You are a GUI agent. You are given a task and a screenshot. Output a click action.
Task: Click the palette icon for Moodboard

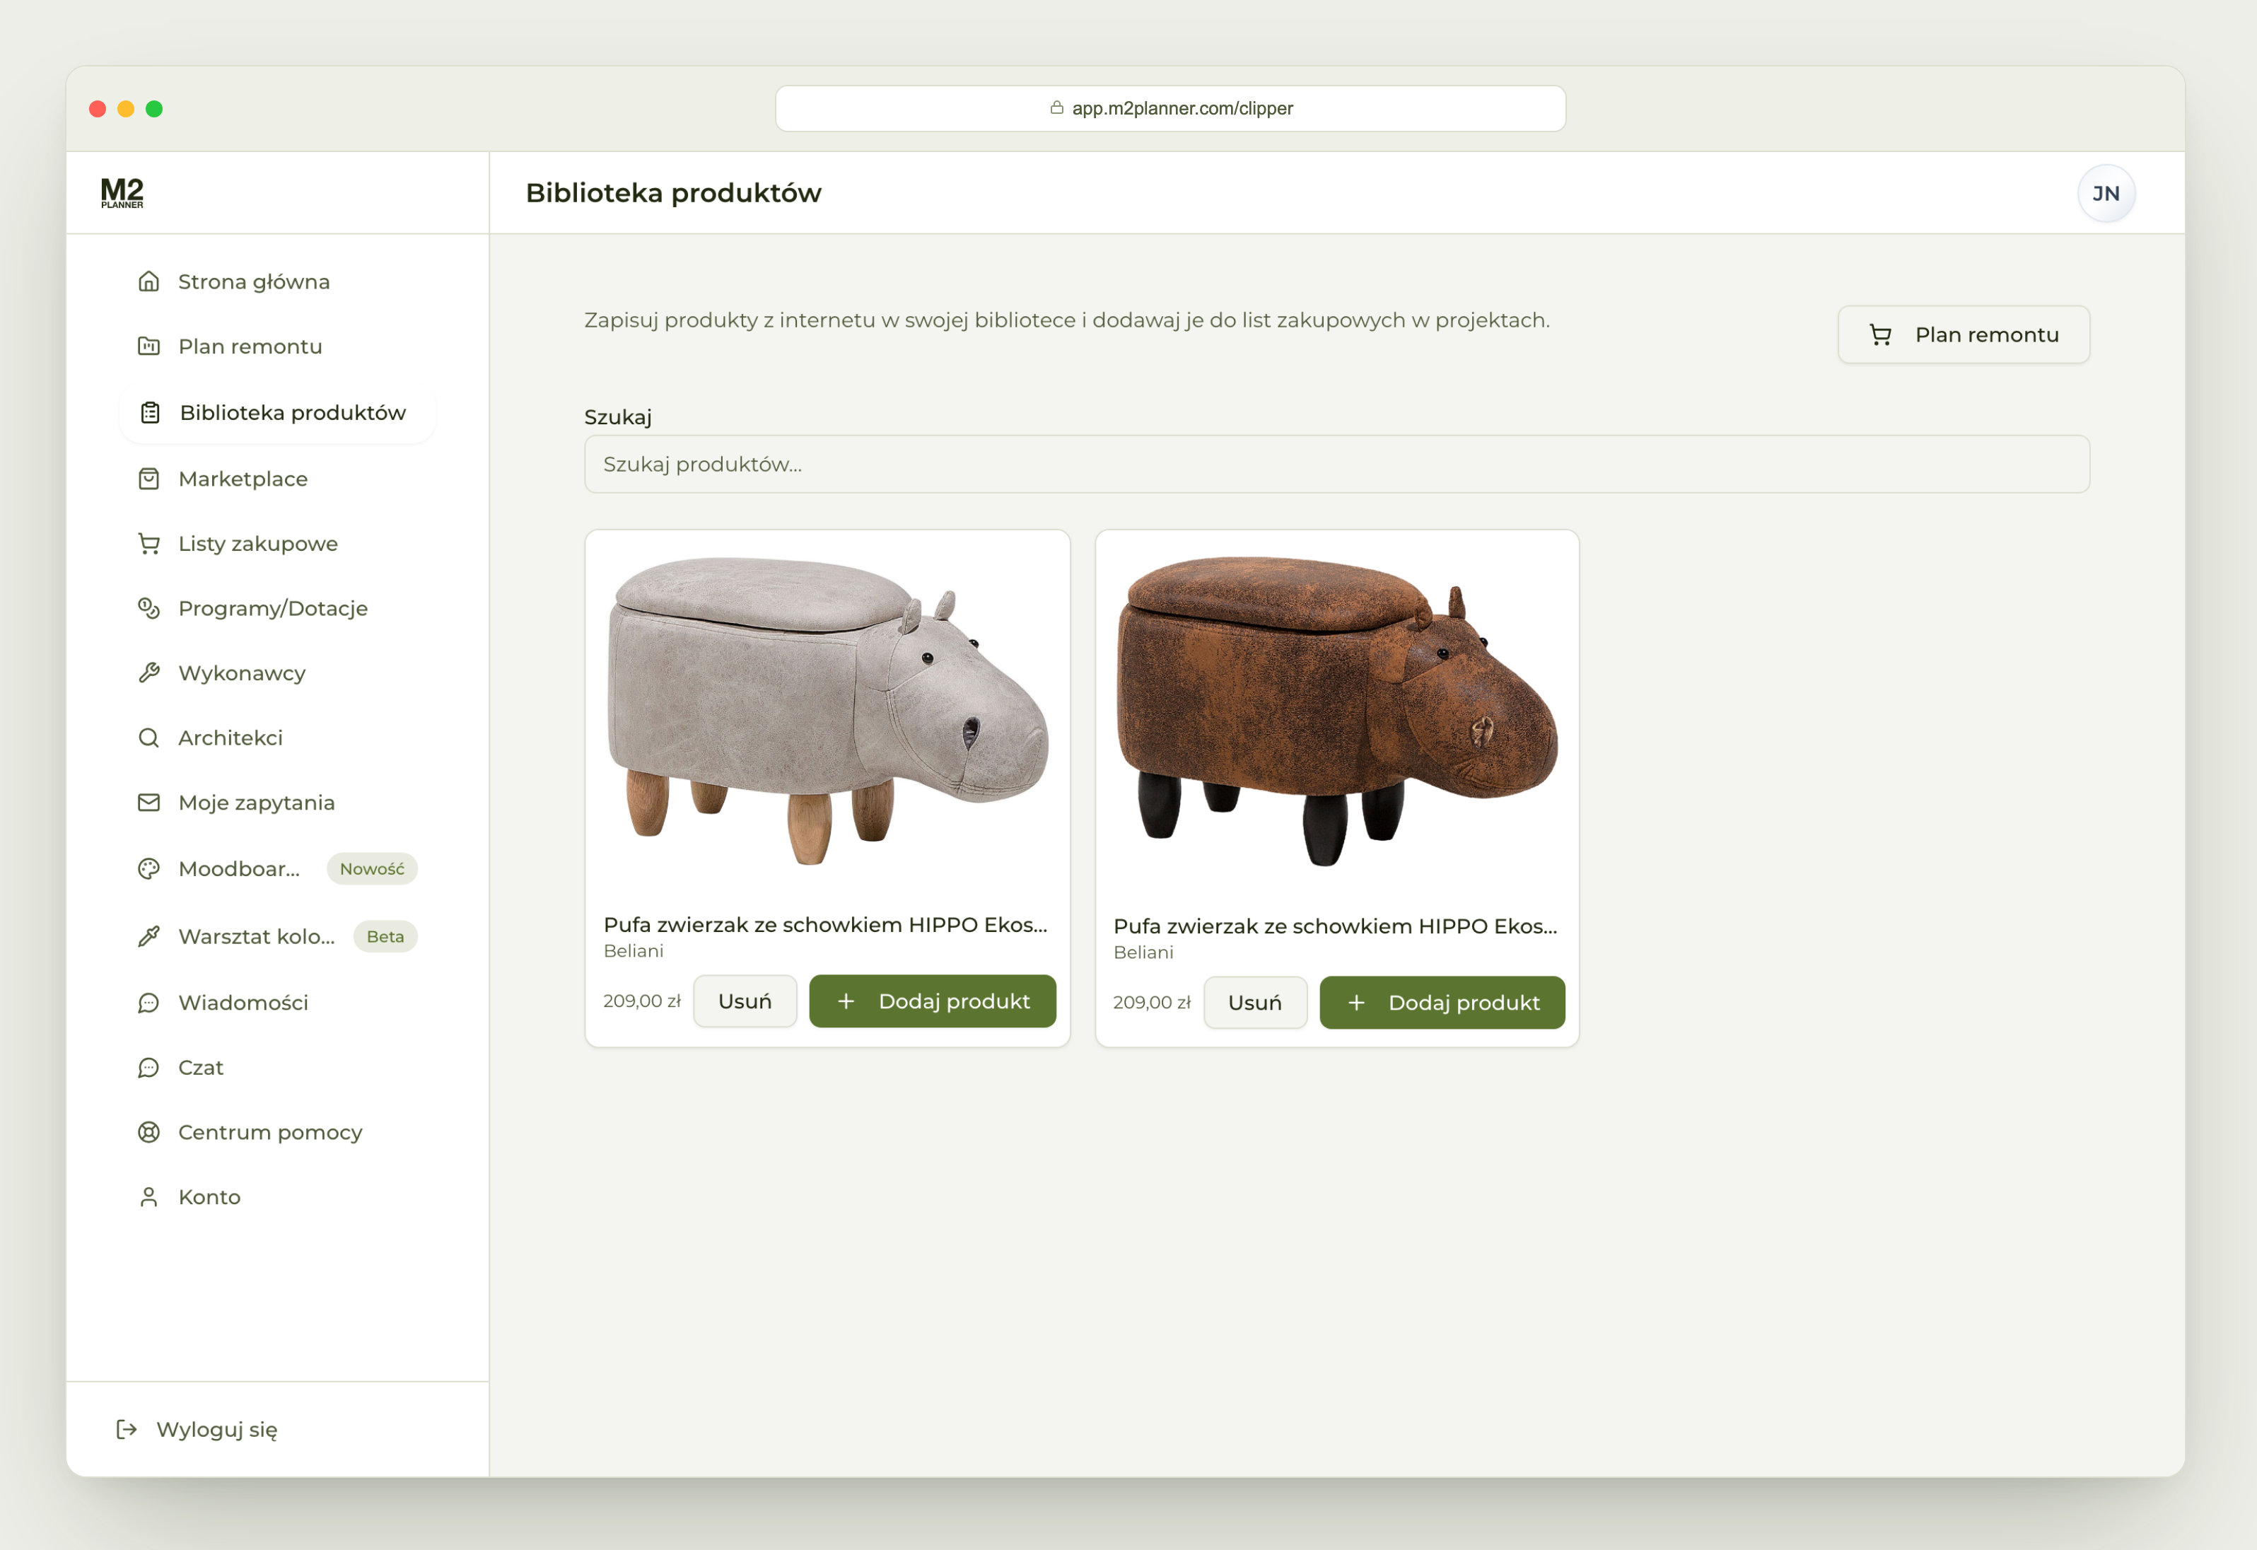click(x=148, y=868)
